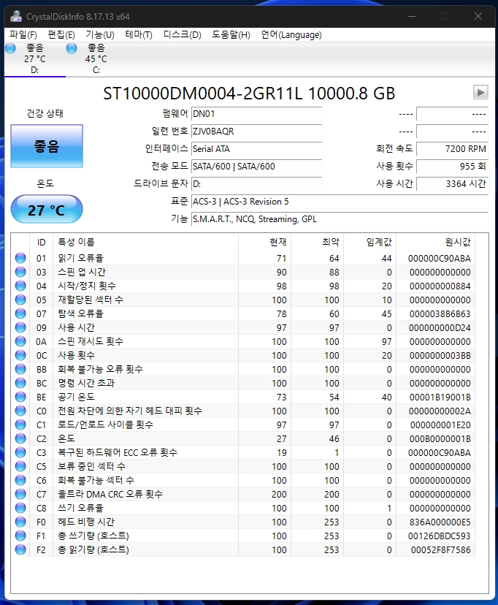Click the blue status dot for attribute C0
Viewport: 498px width, 605px height.
click(20, 411)
